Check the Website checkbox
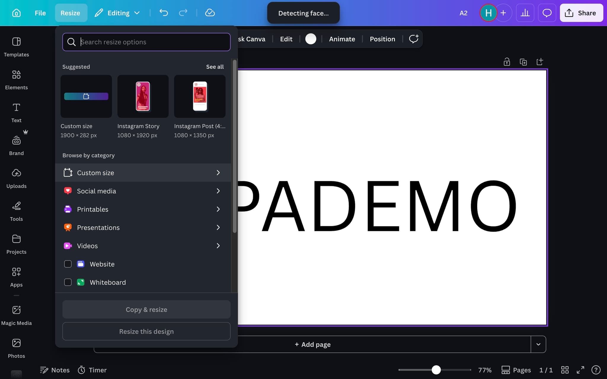 tap(68, 264)
